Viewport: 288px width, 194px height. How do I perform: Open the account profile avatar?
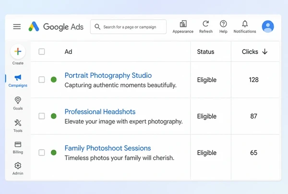268,26
